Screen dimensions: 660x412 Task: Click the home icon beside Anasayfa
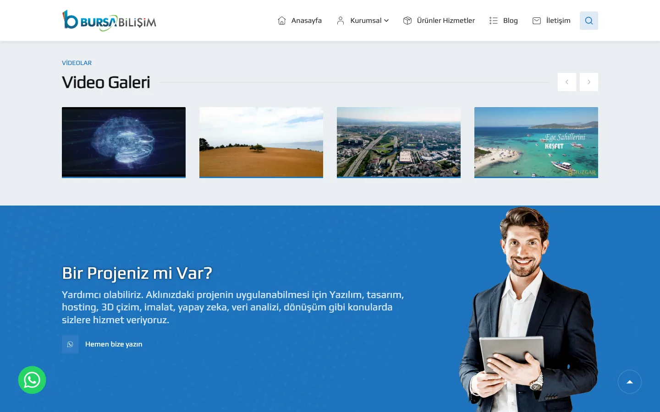pos(282,21)
